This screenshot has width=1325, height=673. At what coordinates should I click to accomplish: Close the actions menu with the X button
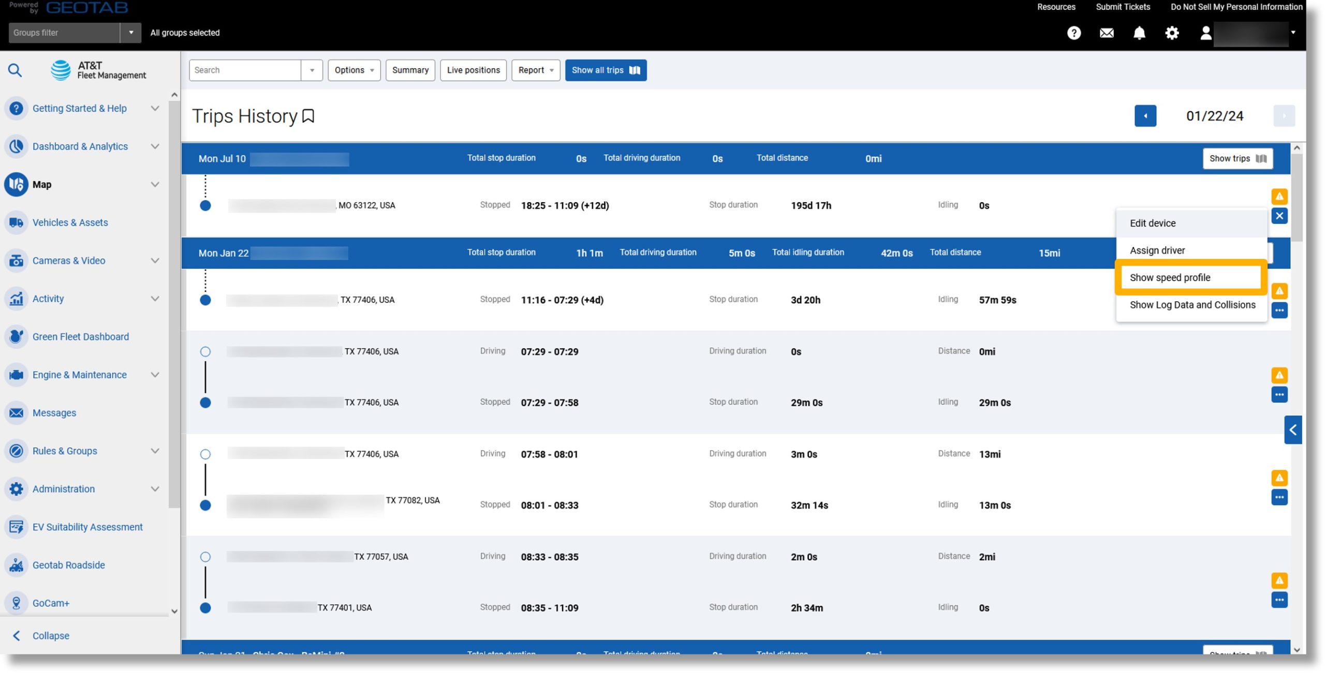point(1279,216)
